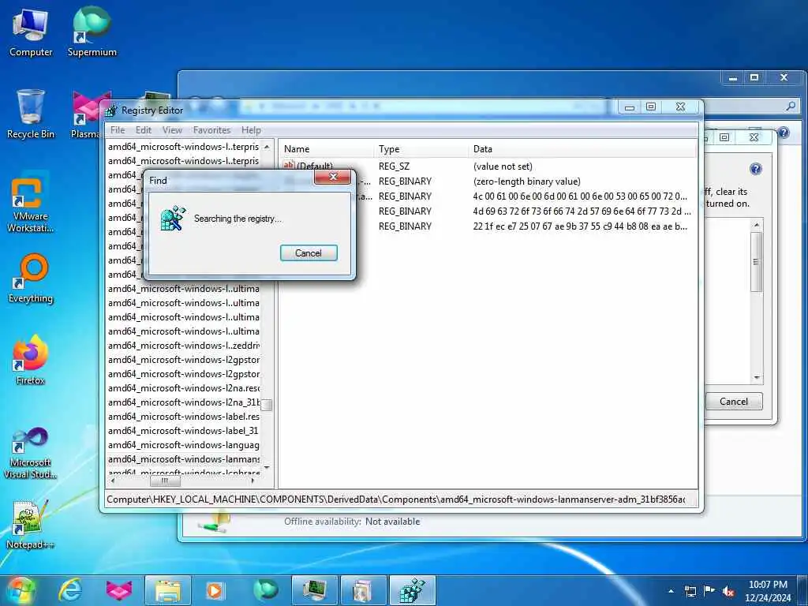
Task: Open the Computer desktop icon
Action: click(31, 32)
